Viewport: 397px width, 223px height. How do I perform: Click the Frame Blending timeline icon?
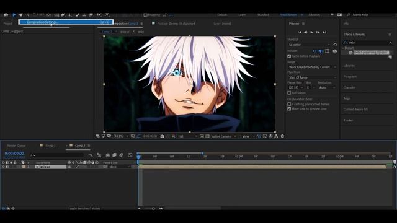click(114, 155)
